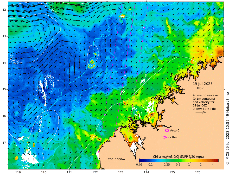The width and height of the screenshot is (229, 177).
Task: Select the '19-Jul-2023' date label
Action: (203, 84)
